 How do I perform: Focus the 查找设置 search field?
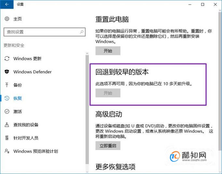(45, 32)
